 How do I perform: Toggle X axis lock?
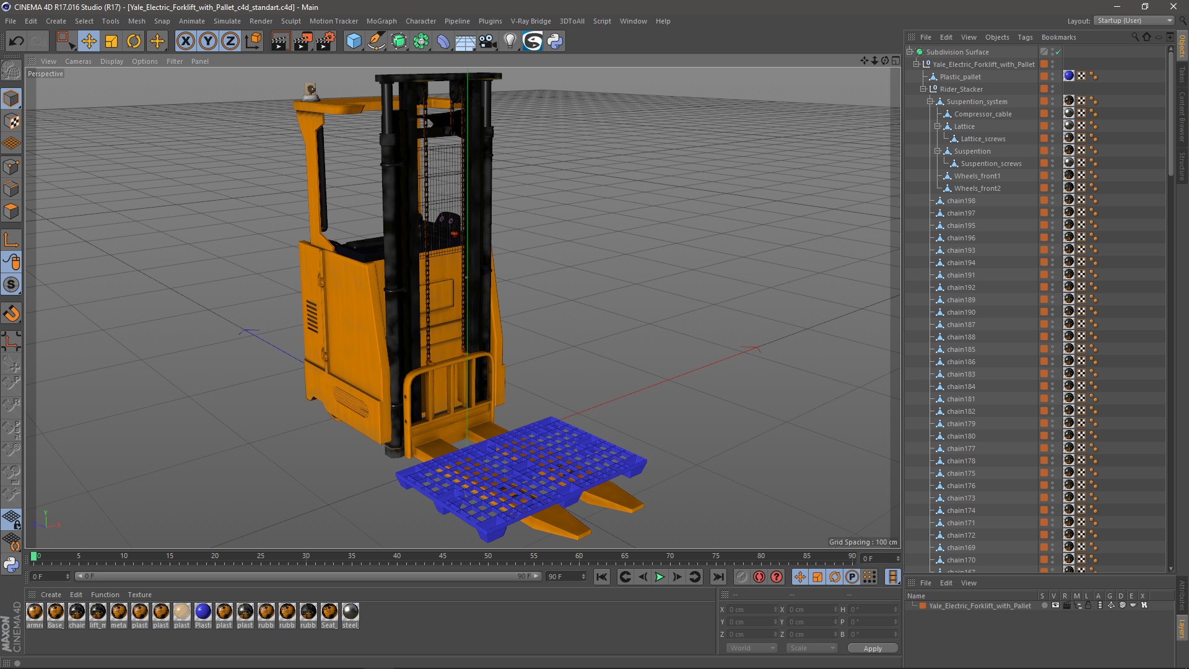pyautogui.click(x=185, y=42)
